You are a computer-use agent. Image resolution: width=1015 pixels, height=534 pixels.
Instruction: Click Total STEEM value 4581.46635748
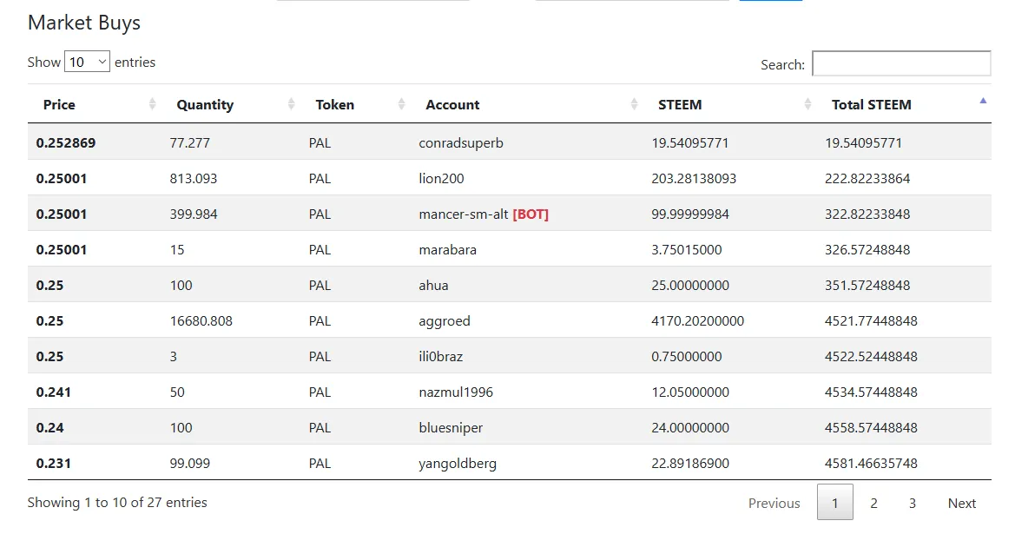pos(871,464)
